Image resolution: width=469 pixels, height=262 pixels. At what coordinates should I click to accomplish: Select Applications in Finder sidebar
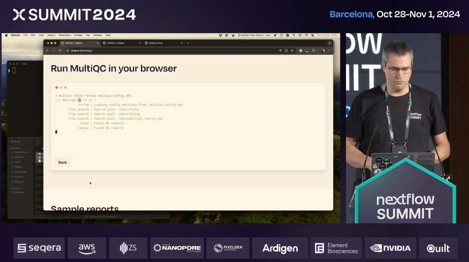(x=21, y=152)
